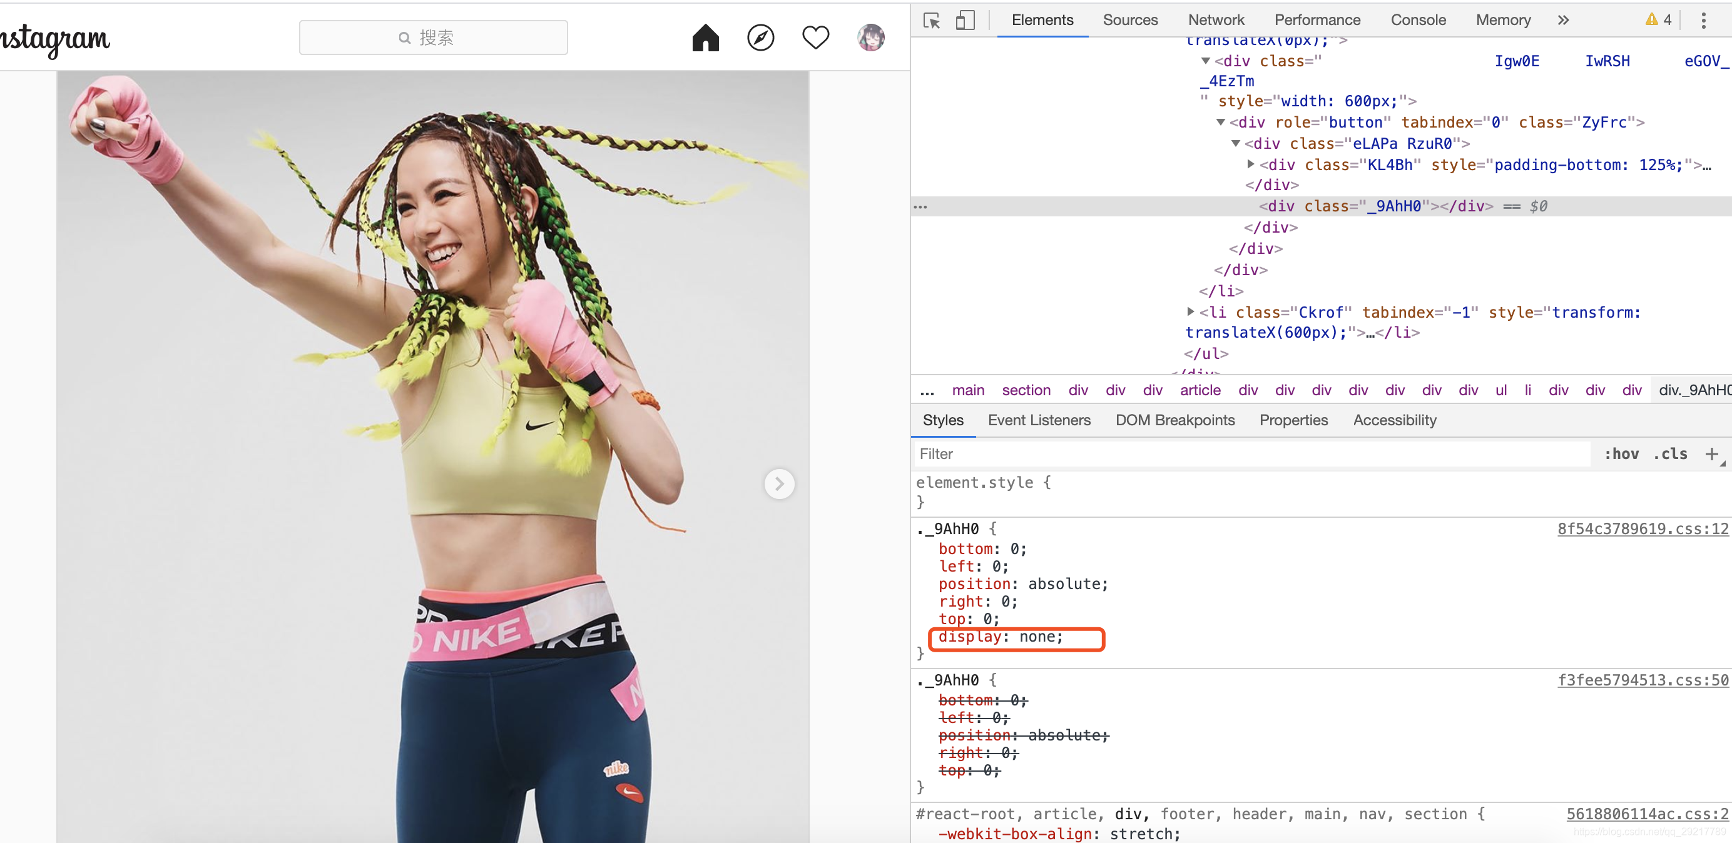Go to Instagram home icon
The height and width of the screenshot is (843, 1732).
(705, 38)
